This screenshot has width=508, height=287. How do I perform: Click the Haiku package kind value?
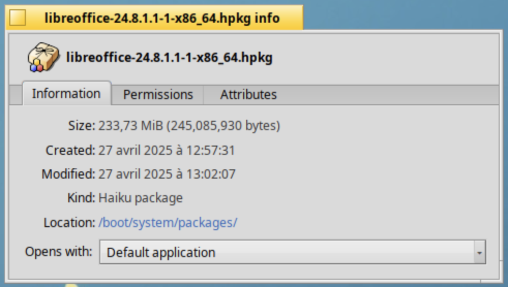(x=141, y=198)
